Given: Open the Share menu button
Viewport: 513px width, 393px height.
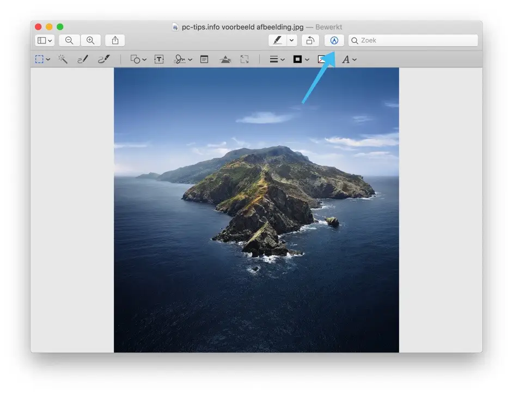Looking at the screenshot, I should (115, 40).
